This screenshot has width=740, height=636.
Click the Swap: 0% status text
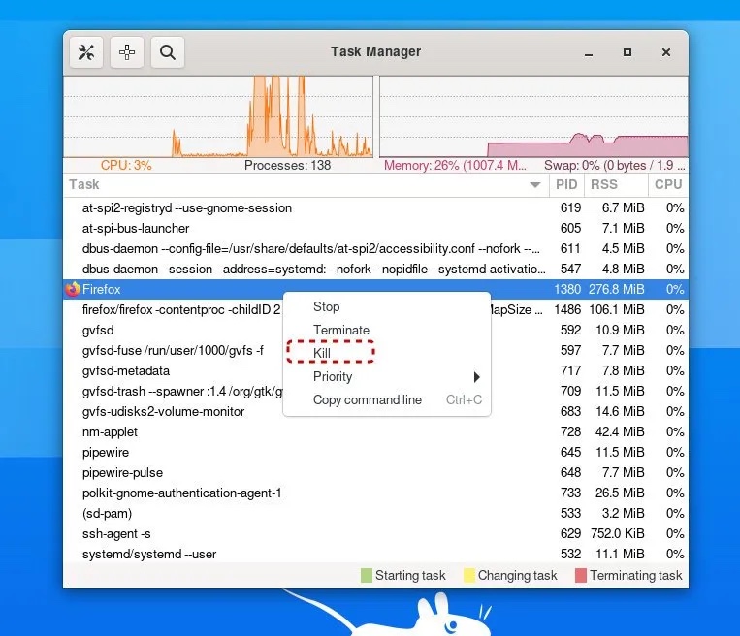coord(615,165)
